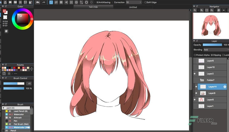Enable the radial lines snap guide
Screen dimensions: 229x132
71,2
